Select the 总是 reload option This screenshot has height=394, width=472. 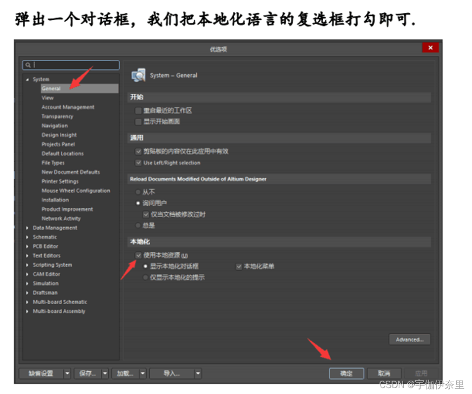[138, 225]
